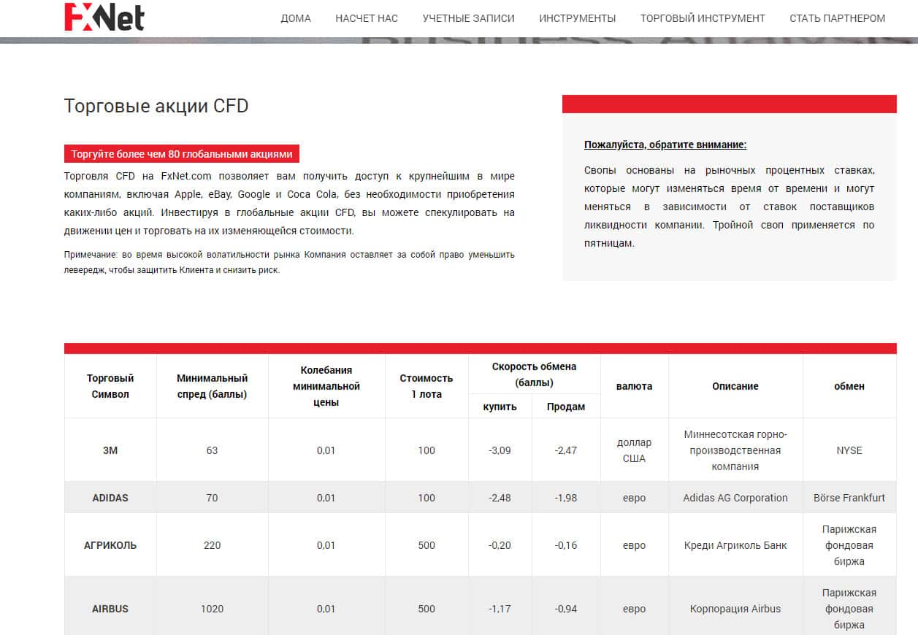
Task: Click the 'купить' sub-header
Action: coord(500,407)
